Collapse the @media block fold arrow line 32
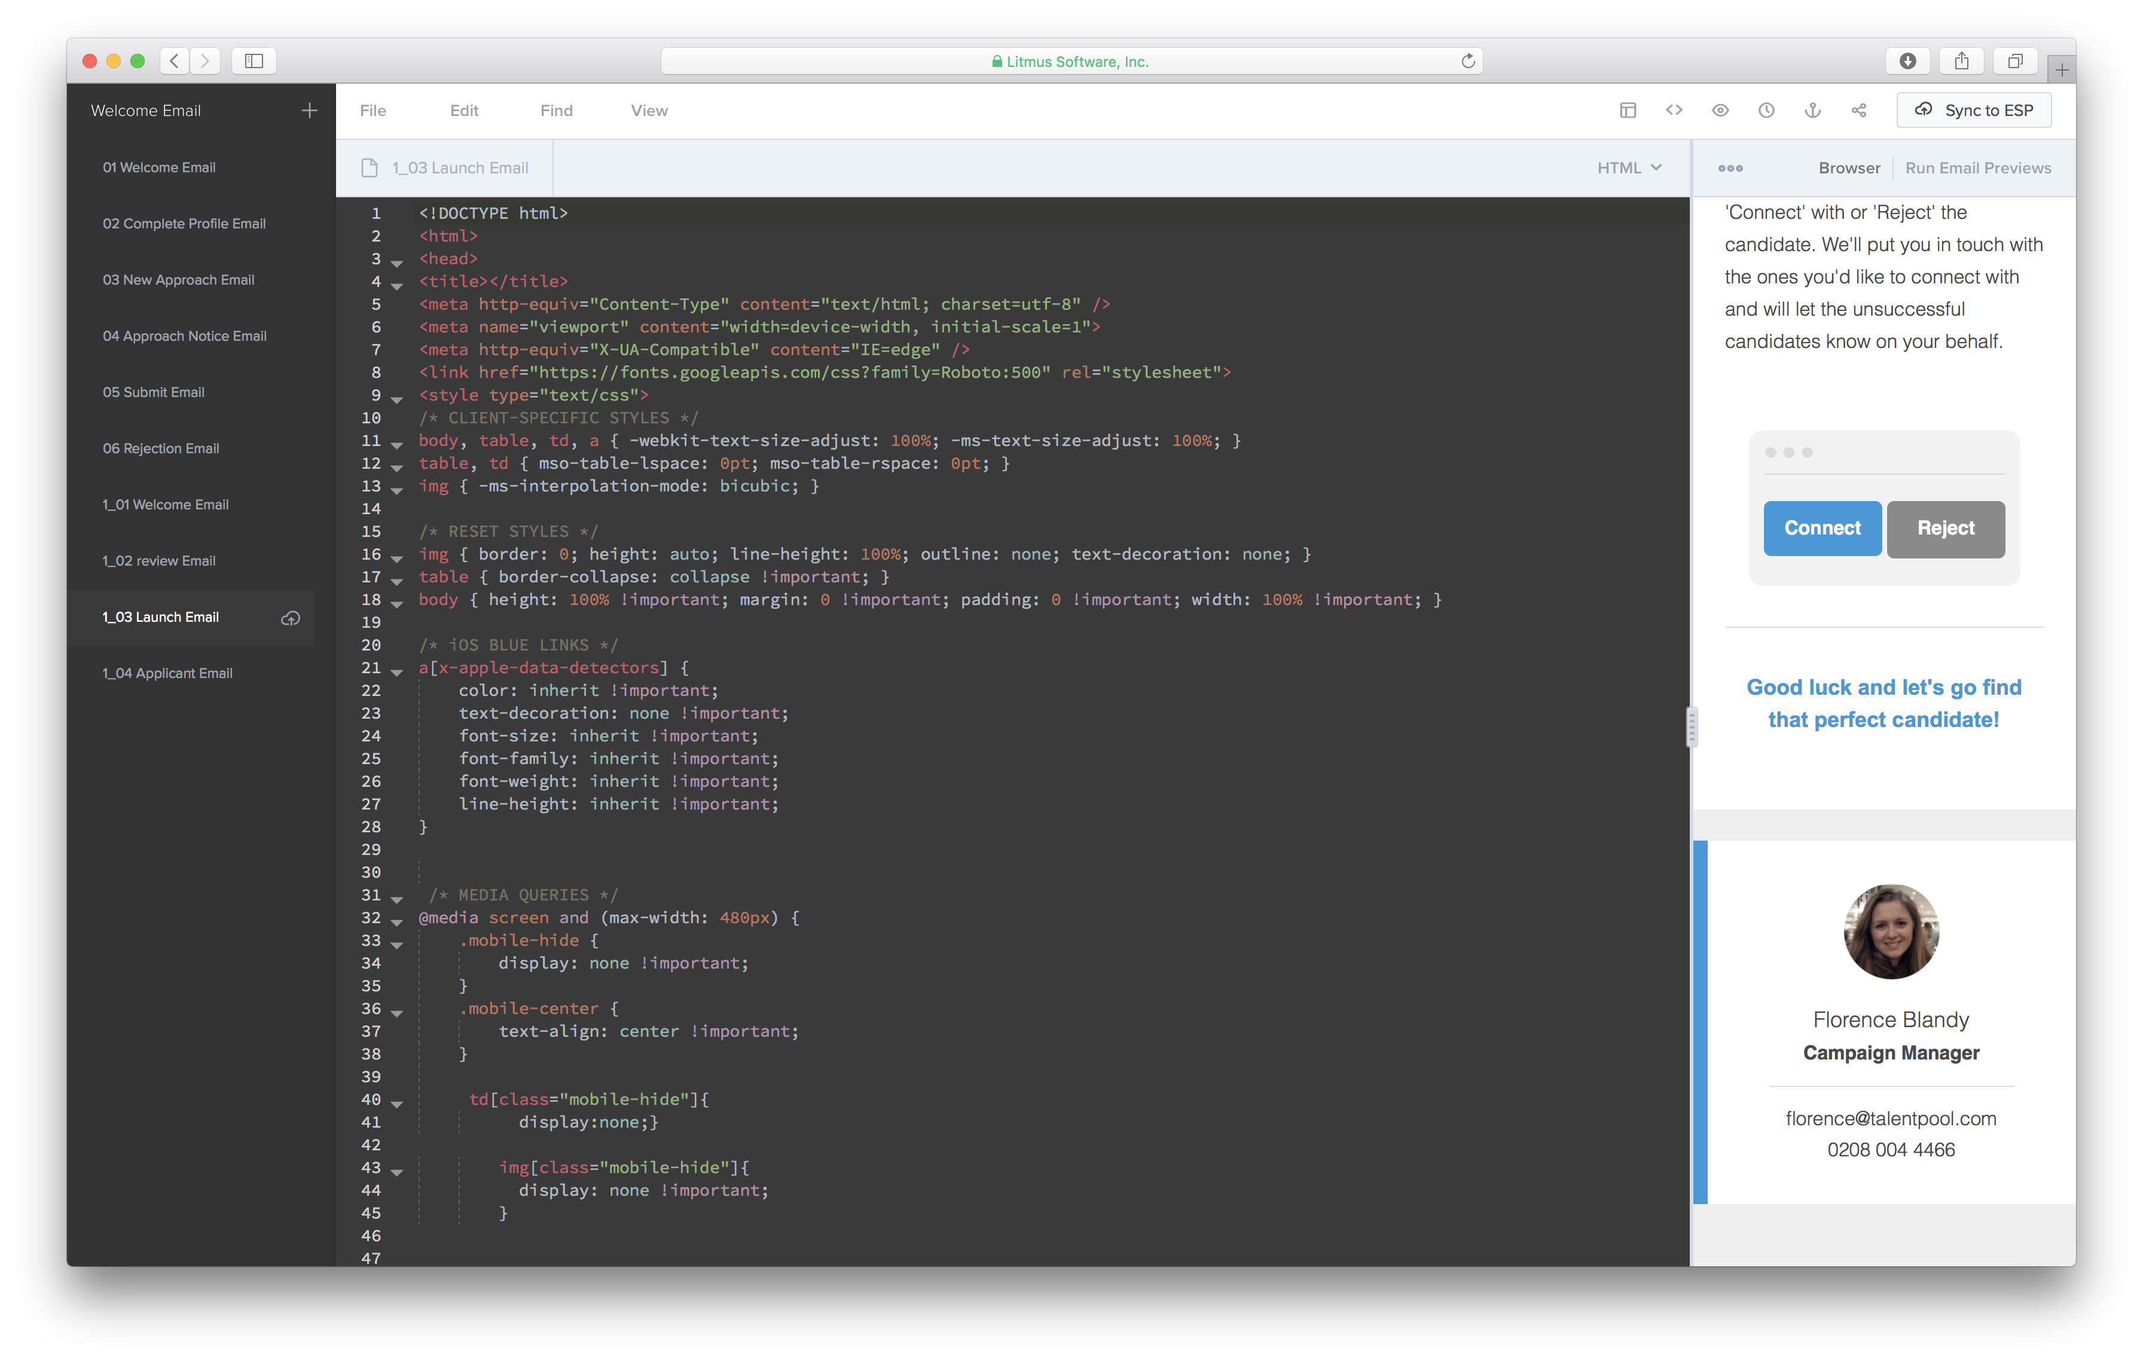This screenshot has width=2143, height=1362. (x=397, y=923)
